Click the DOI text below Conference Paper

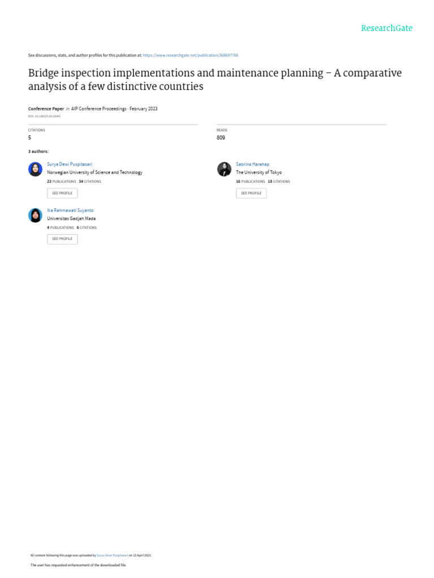pos(44,116)
